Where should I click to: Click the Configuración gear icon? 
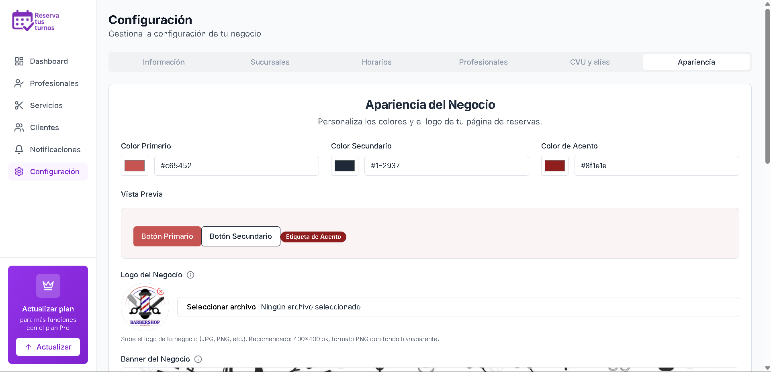click(19, 171)
